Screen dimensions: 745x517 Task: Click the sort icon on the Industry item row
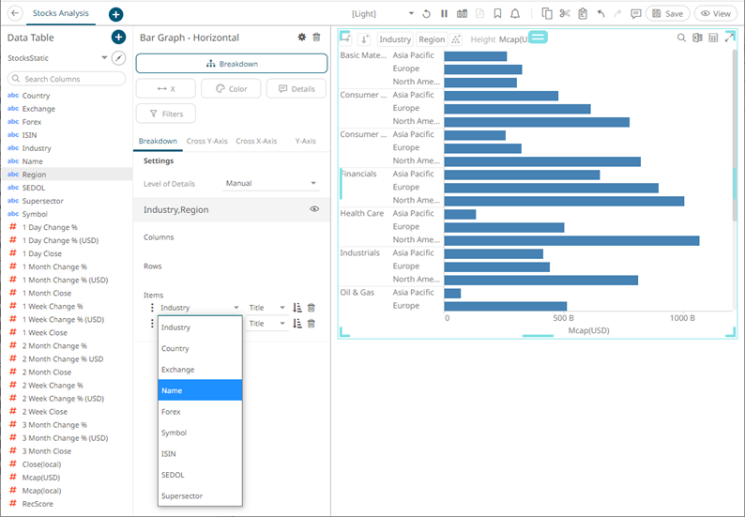coord(297,308)
